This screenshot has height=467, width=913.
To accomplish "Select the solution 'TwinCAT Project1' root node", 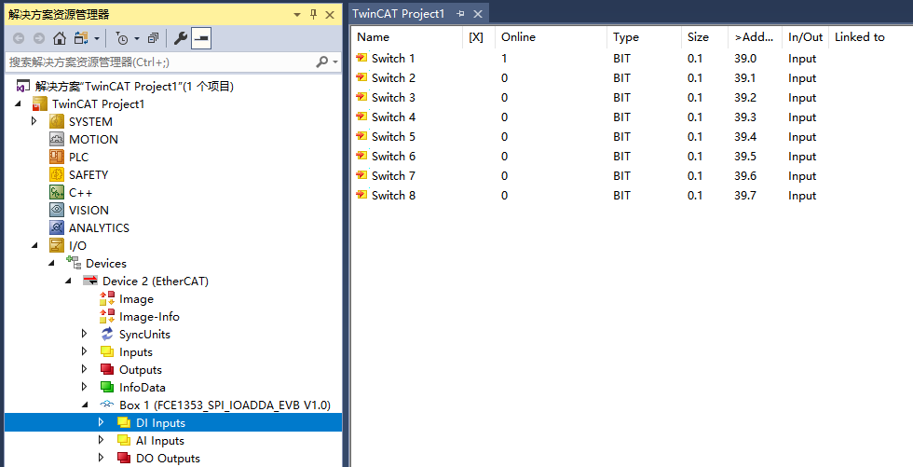I will pos(134,86).
